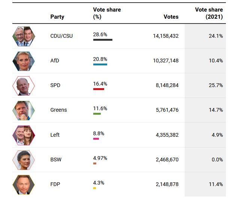Sort by the Party column header
Image resolution: width=230 pixels, height=198 pixels.
(x=57, y=17)
